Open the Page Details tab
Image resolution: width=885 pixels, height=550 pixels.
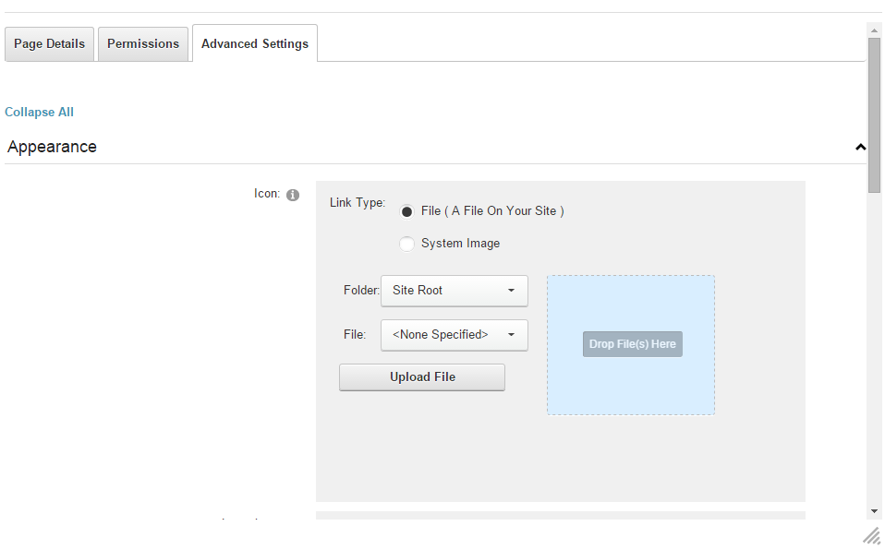tap(49, 44)
